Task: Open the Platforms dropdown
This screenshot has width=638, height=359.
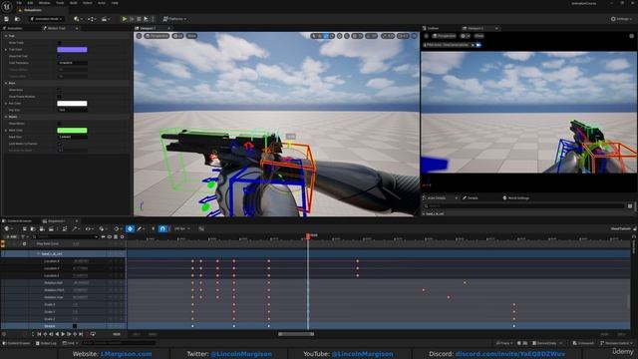Action: coord(175,19)
